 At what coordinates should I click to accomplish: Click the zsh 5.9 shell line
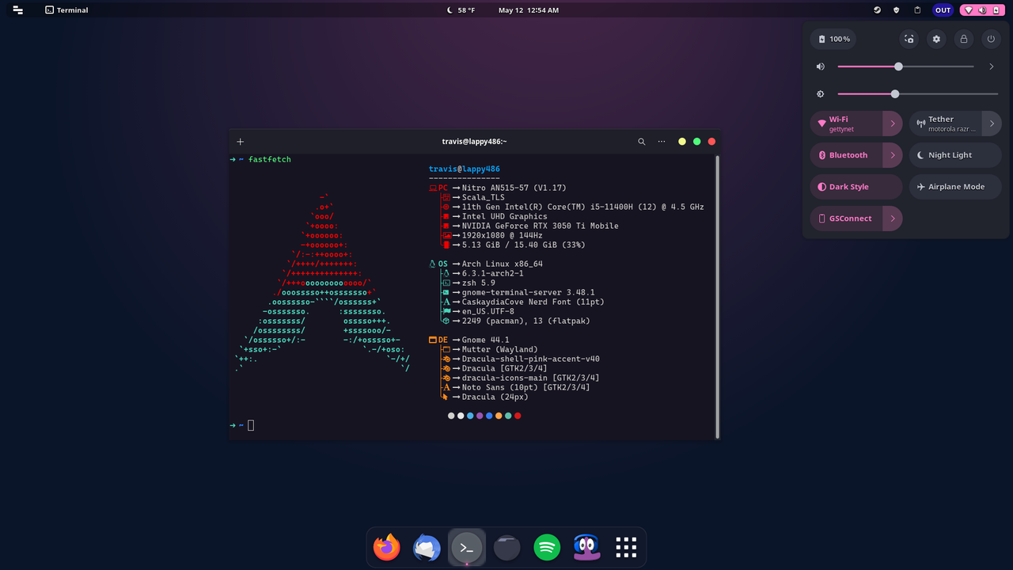pyautogui.click(x=479, y=283)
